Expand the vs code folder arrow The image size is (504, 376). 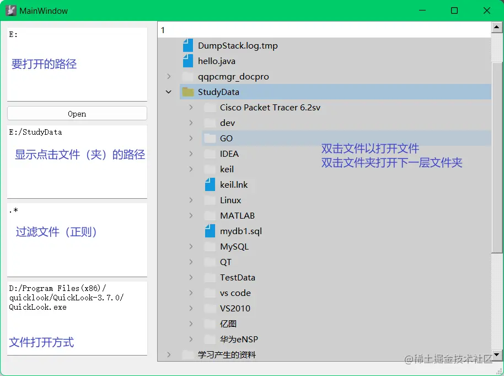[x=191, y=293]
